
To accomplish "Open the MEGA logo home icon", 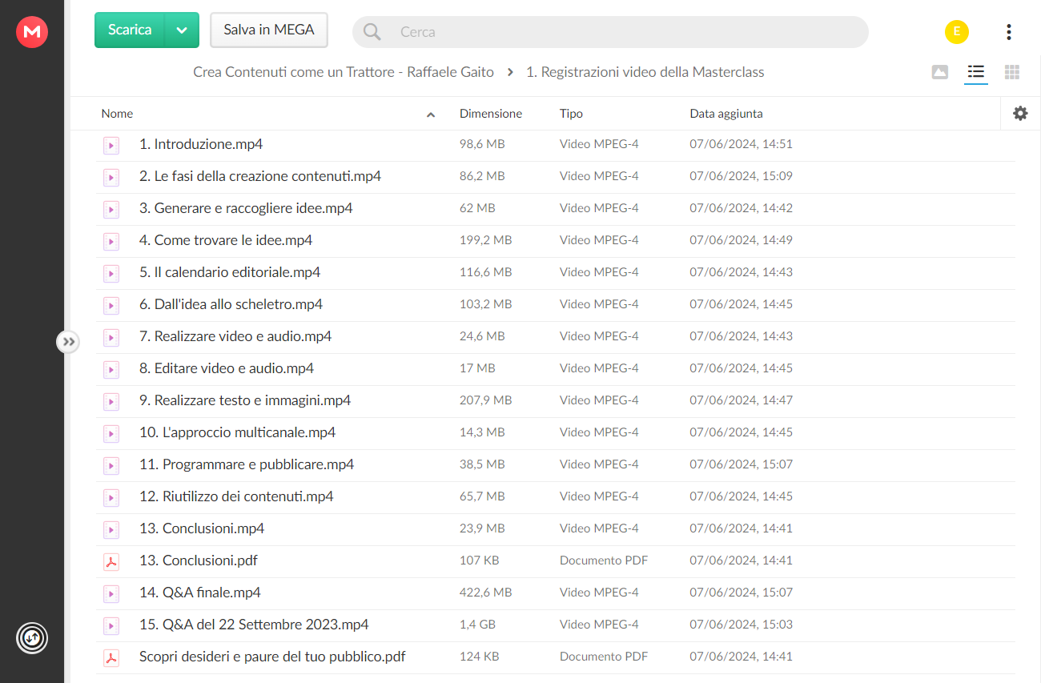I will point(32,31).
